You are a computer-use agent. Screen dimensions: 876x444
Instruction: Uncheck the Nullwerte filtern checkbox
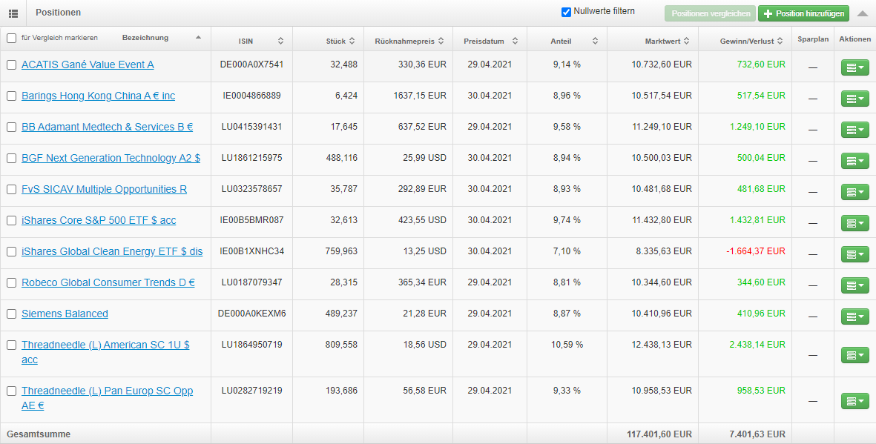[566, 12]
